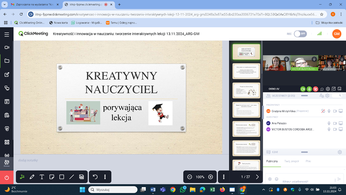This screenshot has width=346, height=195.
Task: Click the dodaj notatkę note field
Action: [x=28, y=160]
